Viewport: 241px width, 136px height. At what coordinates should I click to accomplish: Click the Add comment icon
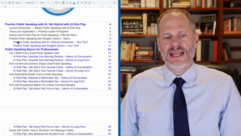[86, 3]
